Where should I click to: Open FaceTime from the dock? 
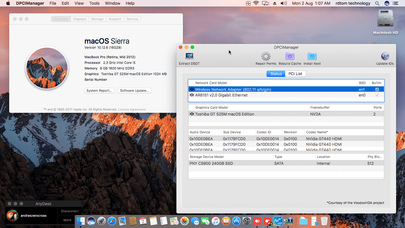pyautogui.click(x=205, y=221)
